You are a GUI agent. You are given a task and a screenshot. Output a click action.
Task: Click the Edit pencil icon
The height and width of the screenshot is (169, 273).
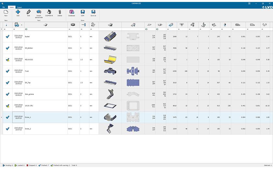point(29,12)
